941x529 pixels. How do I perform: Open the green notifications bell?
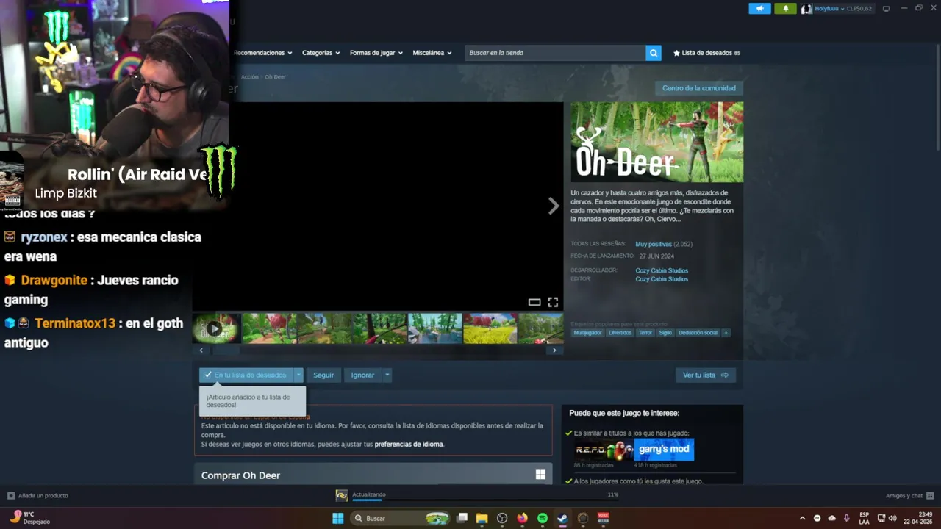tap(785, 9)
